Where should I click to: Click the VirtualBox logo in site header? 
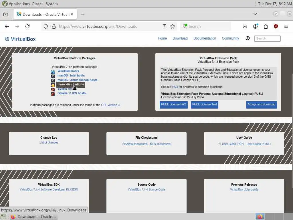pyautogui.click(x=20, y=39)
